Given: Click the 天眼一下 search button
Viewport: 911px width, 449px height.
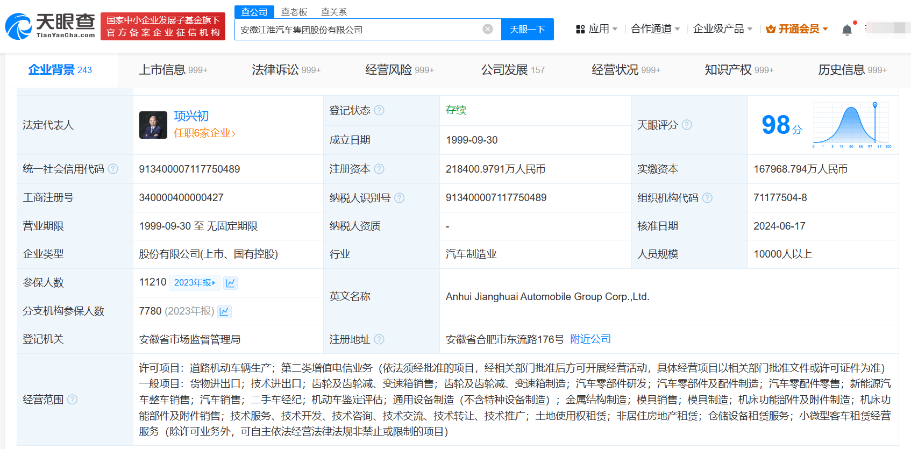Looking at the screenshot, I should 528,29.
